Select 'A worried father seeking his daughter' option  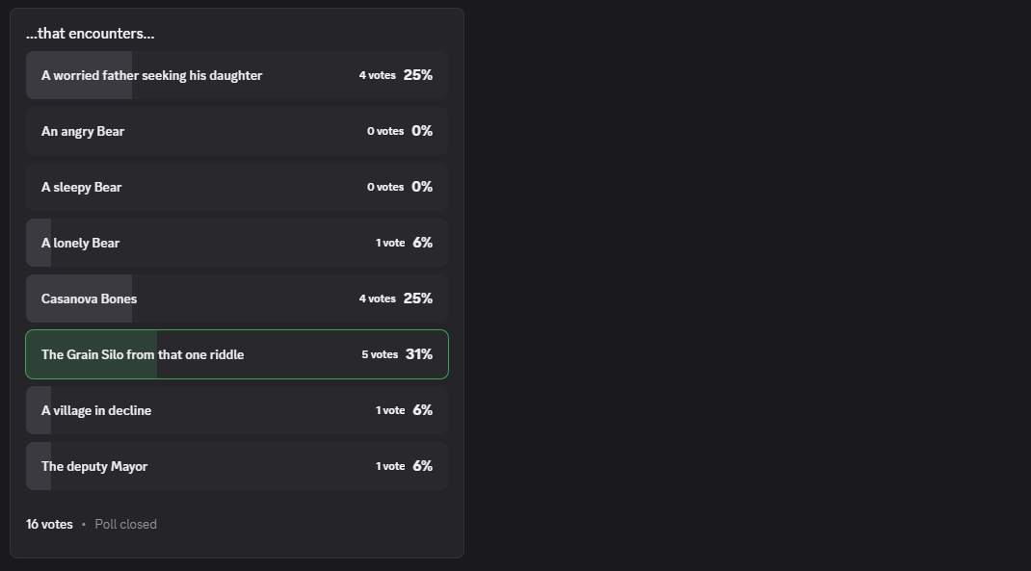pos(151,75)
